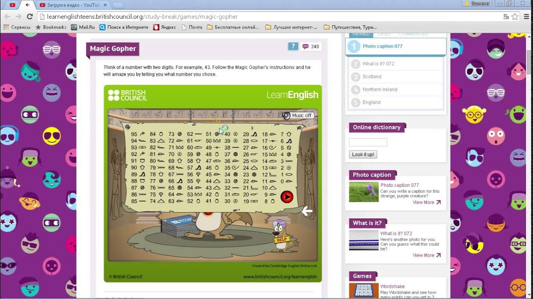This screenshot has height=299, width=533.
Task: Open the Яндекс bookmark
Action: (x=164, y=27)
